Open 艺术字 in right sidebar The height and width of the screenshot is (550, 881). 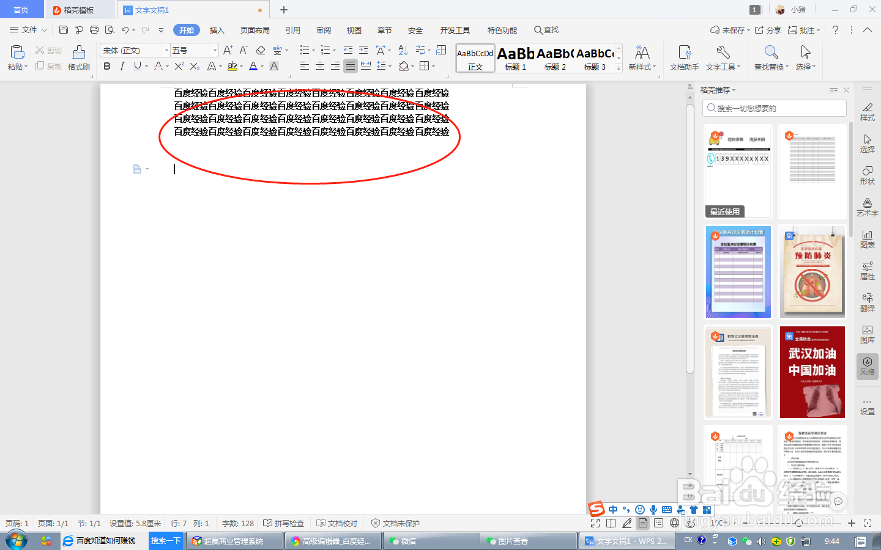tap(868, 207)
